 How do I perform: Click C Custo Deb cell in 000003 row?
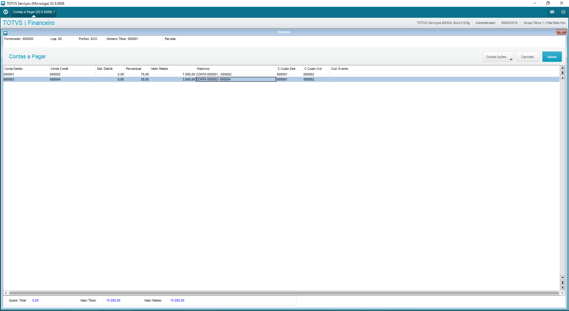(290, 79)
